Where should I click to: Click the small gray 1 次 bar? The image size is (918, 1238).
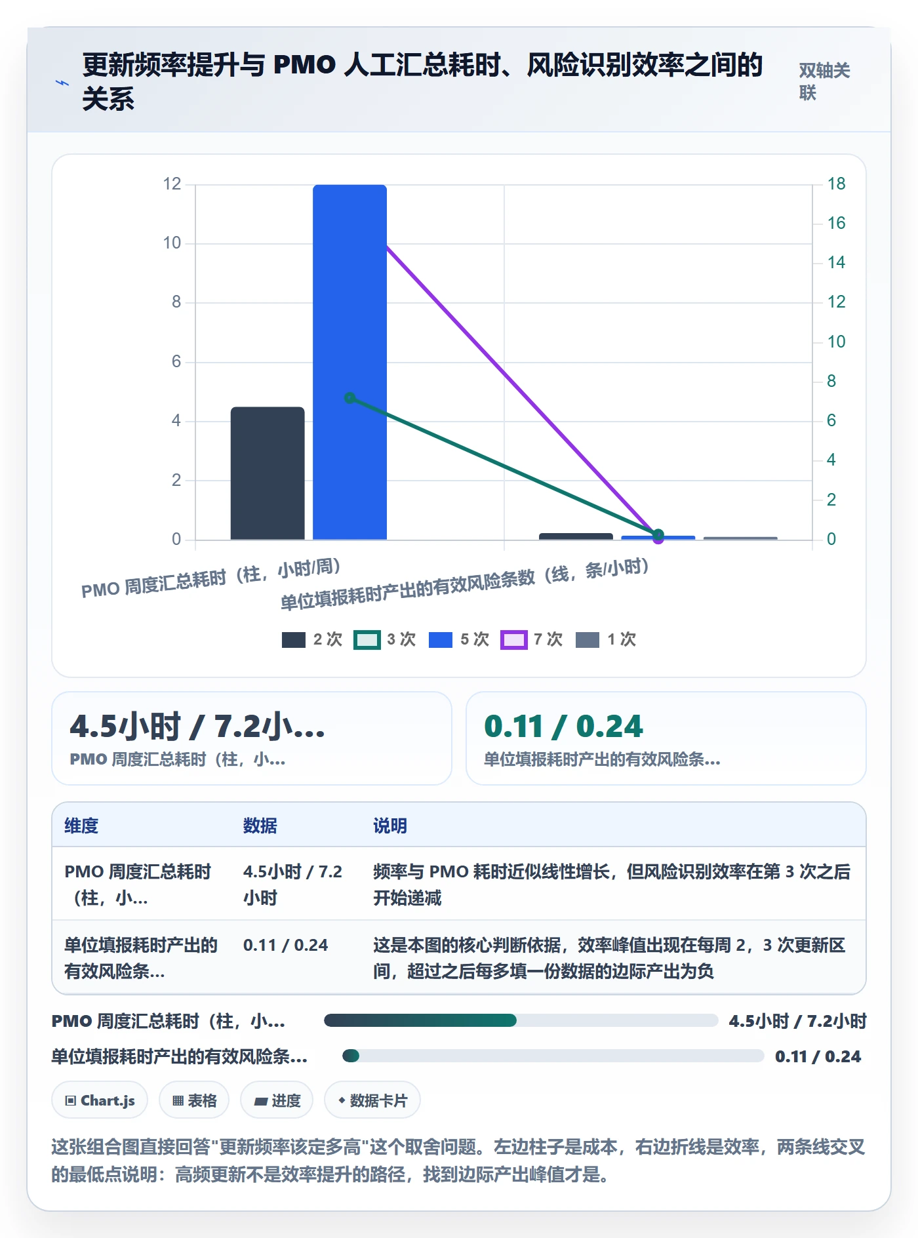[x=740, y=538]
